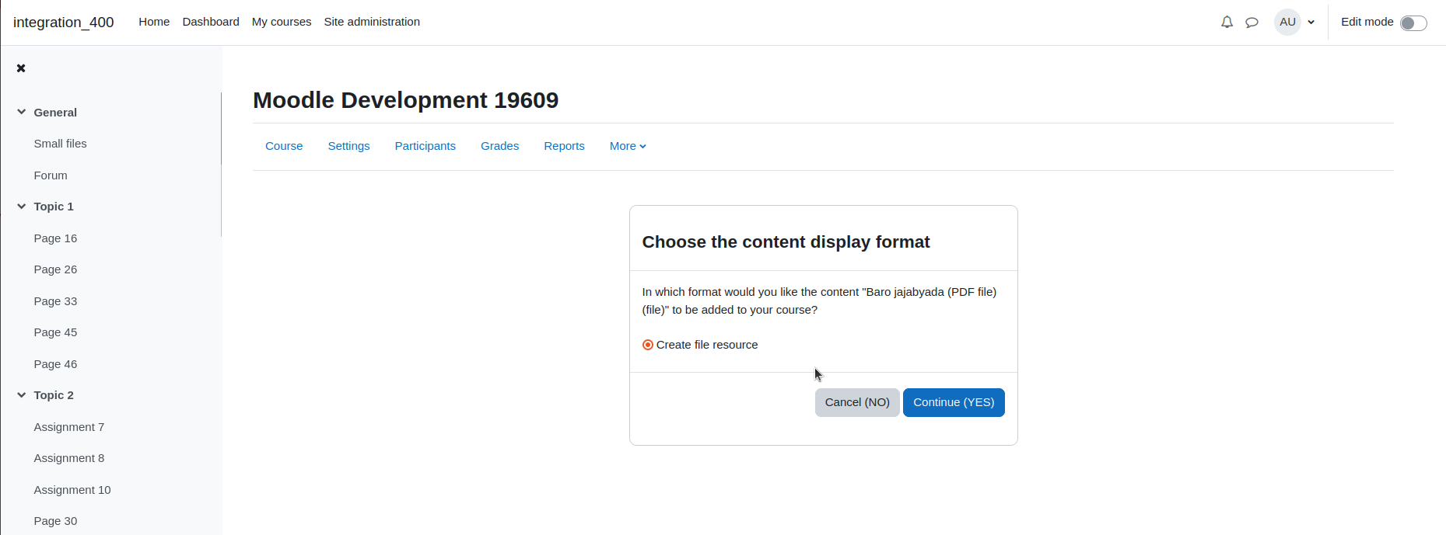Click the integration_400 site name
1446x535 pixels.
point(64,23)
